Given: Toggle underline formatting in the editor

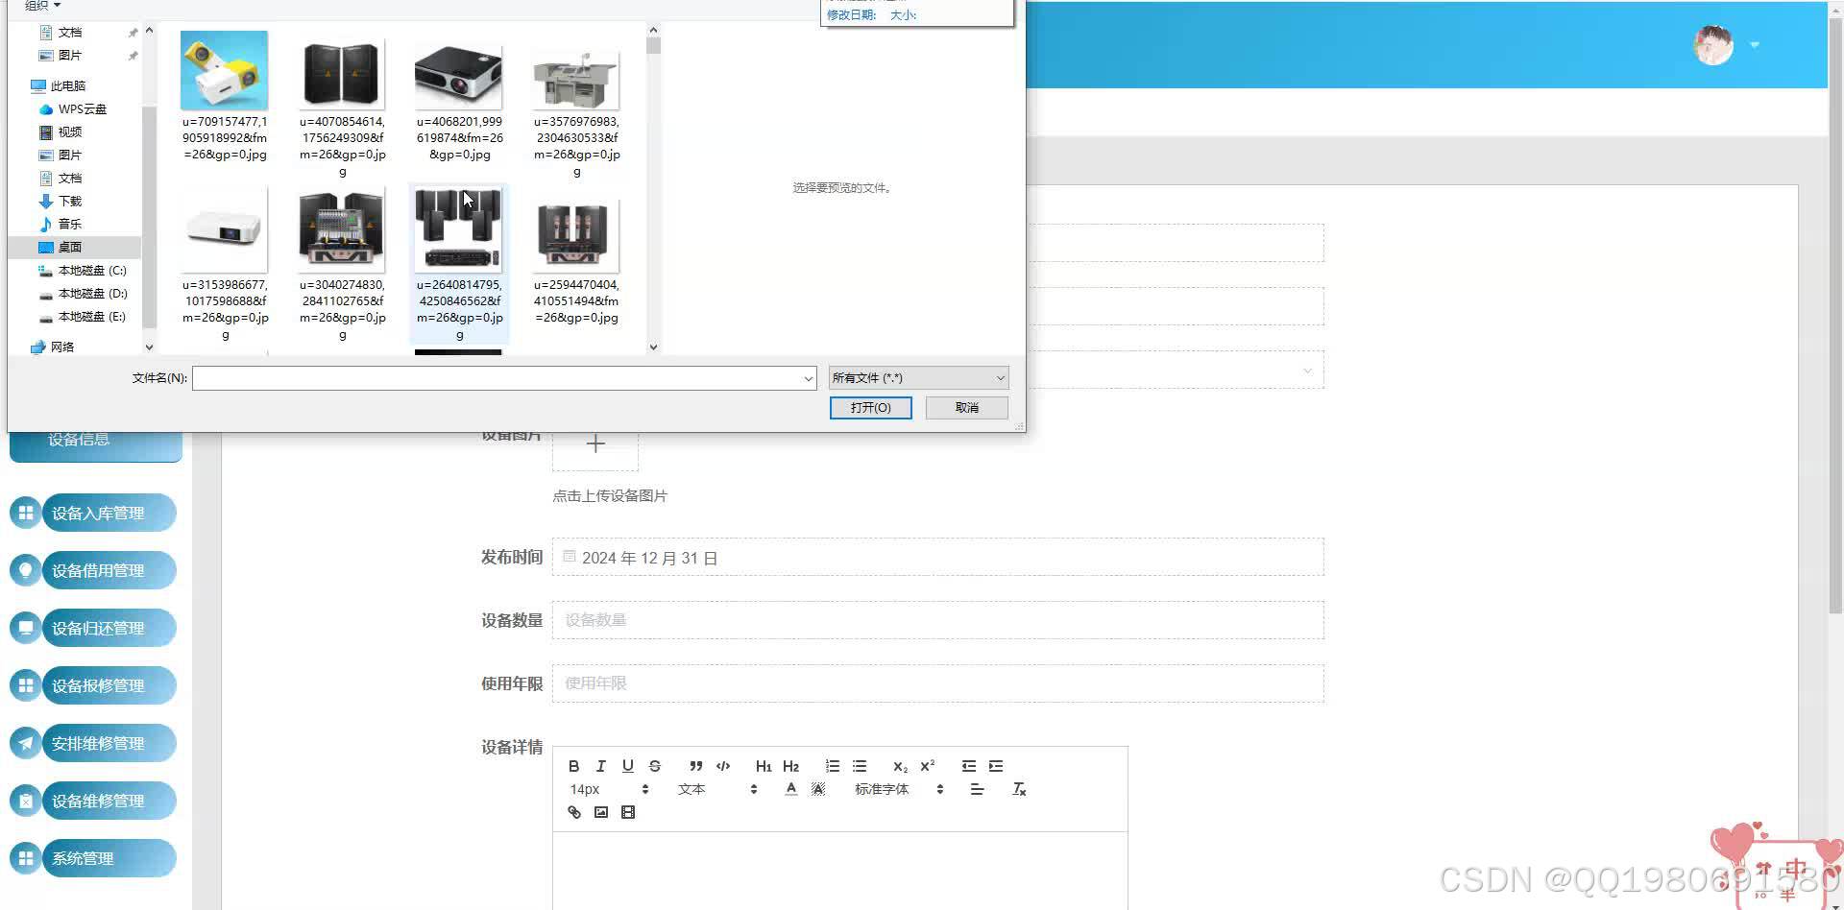Looking at the screenshot, I should [627, 766].
